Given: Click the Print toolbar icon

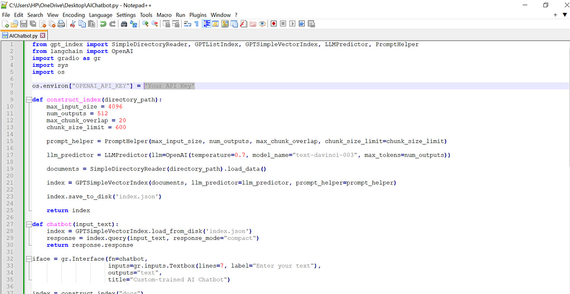Looking at the screenshot, I should click(61, 24).
